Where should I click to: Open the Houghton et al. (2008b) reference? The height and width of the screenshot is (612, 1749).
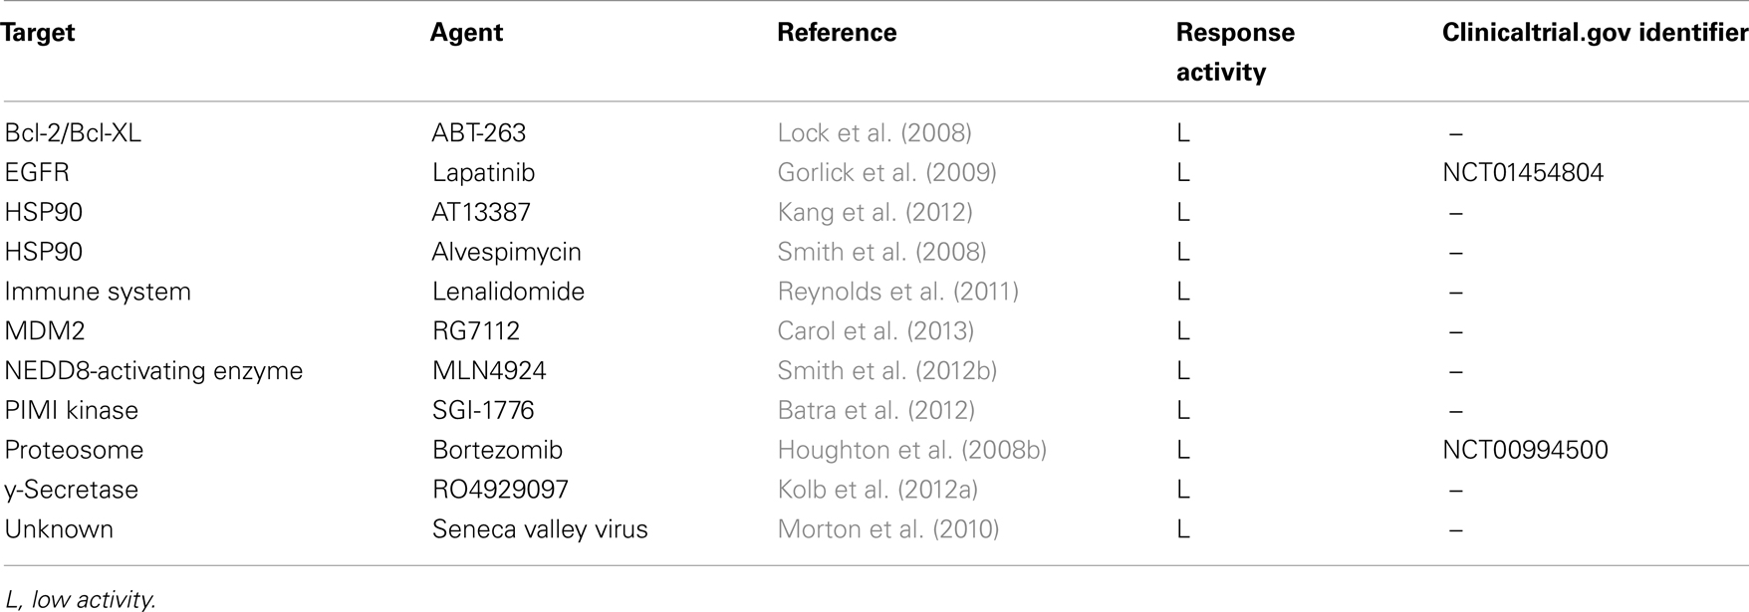911,450
